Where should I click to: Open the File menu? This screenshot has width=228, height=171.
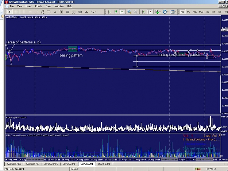(12, 6)
